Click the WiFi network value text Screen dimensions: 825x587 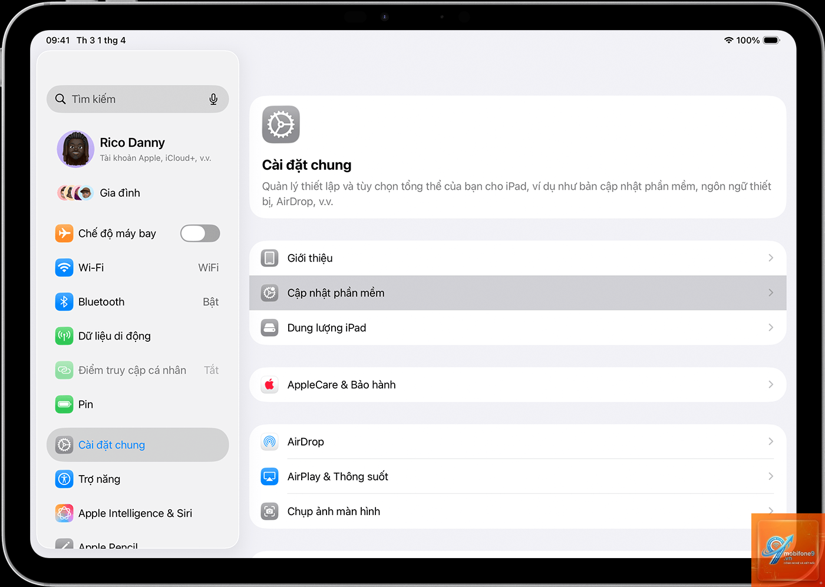(x=209, y=268)
